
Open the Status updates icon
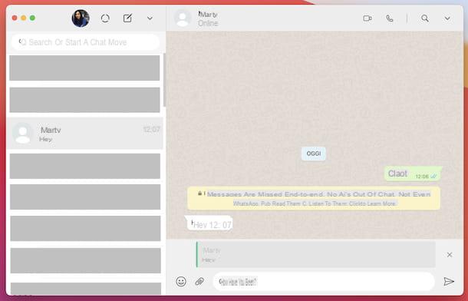pos(105,18)
